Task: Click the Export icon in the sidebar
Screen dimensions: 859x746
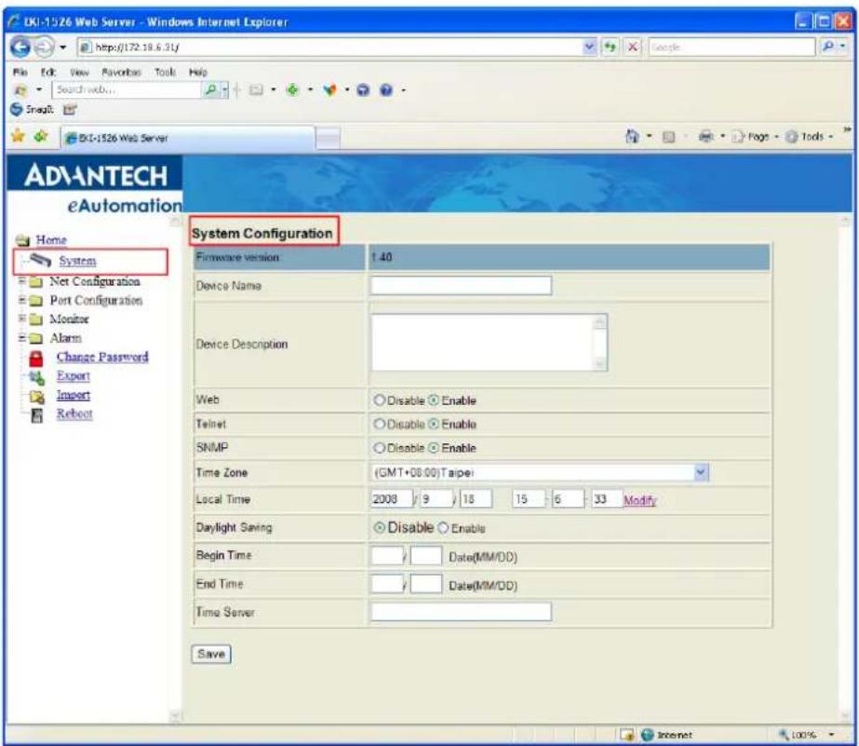Action: pyautogui.click(x=36, y=377)
